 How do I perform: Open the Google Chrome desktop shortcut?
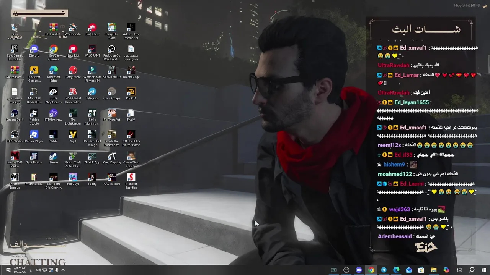coord(54,53)
